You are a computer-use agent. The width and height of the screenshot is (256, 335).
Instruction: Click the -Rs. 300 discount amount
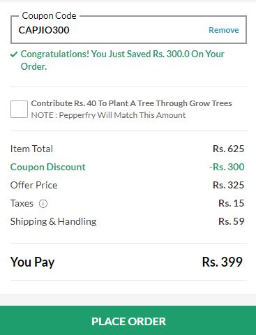pyautogui.click(x=227, y=167)
